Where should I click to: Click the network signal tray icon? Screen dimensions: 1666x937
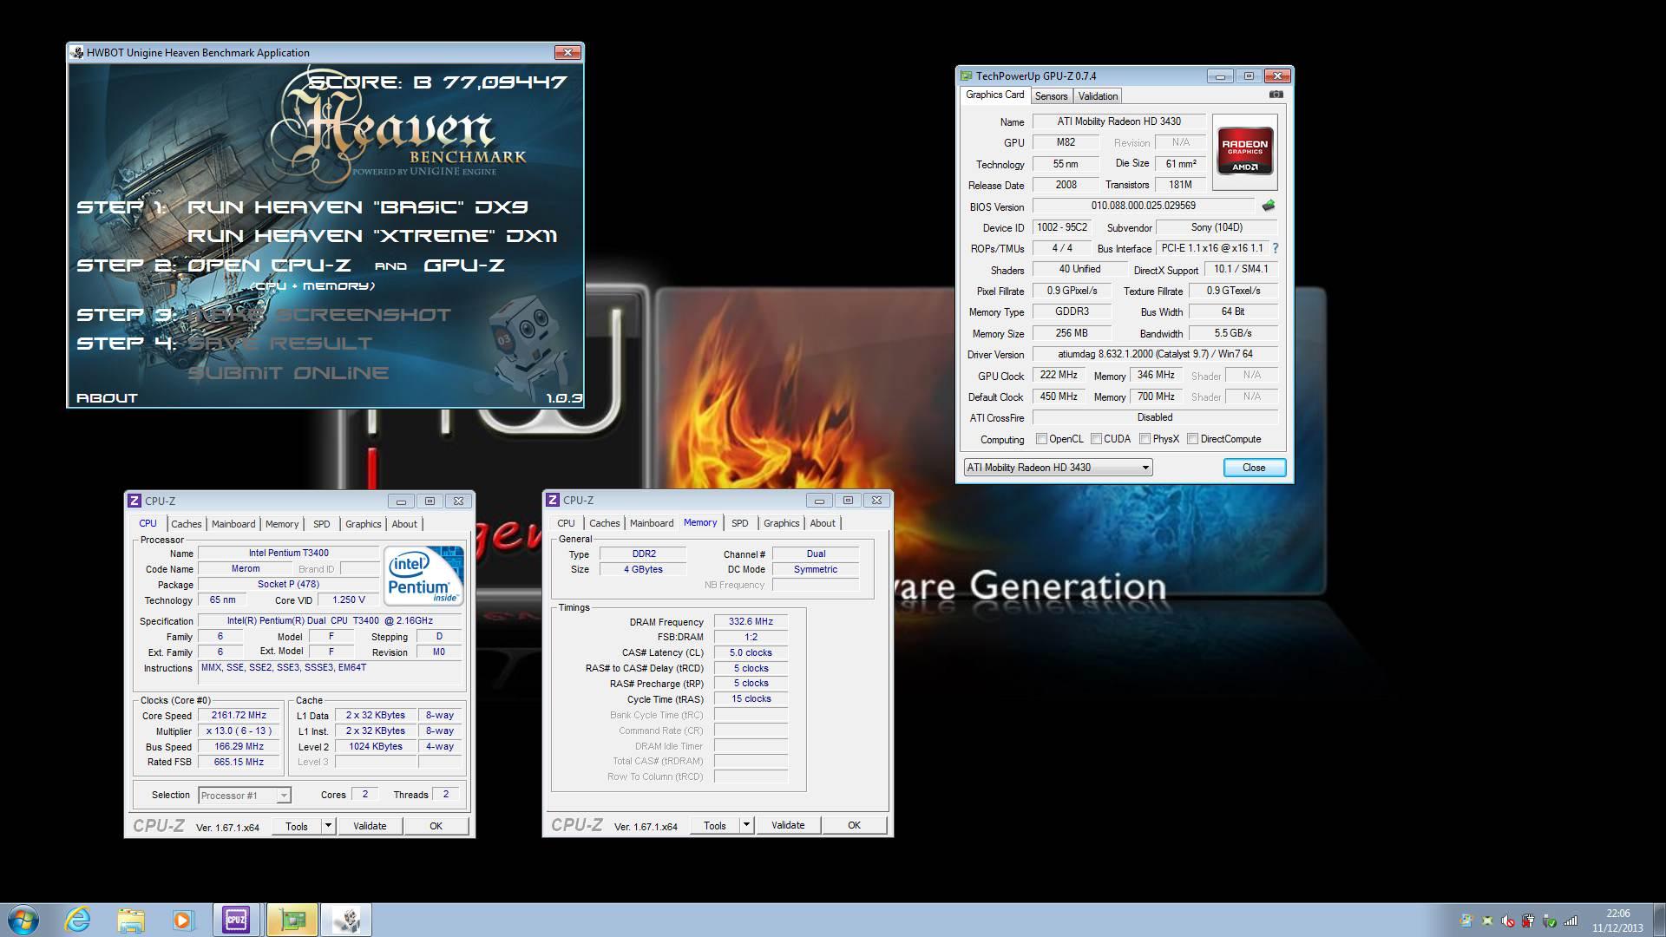[1571, 921]
